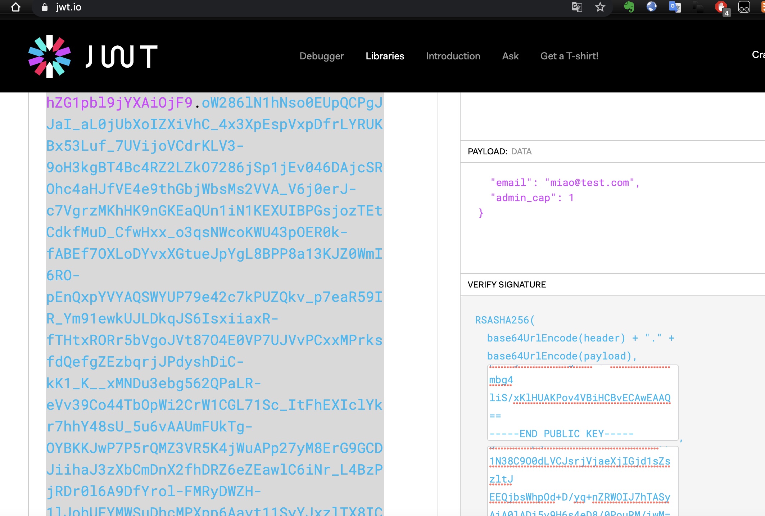Click inside the private key textarea
The width and height of the screenshot is (765, 516).
click(x=582, y=482)
